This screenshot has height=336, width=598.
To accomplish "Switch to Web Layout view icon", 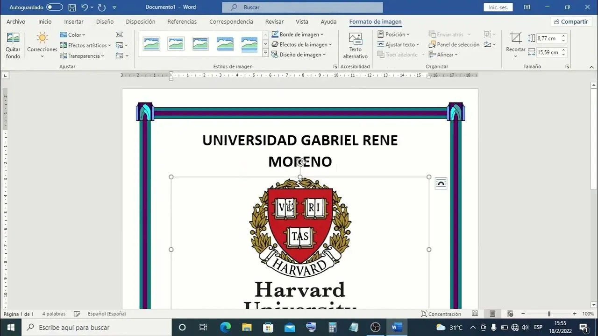I will pos(510,314).
